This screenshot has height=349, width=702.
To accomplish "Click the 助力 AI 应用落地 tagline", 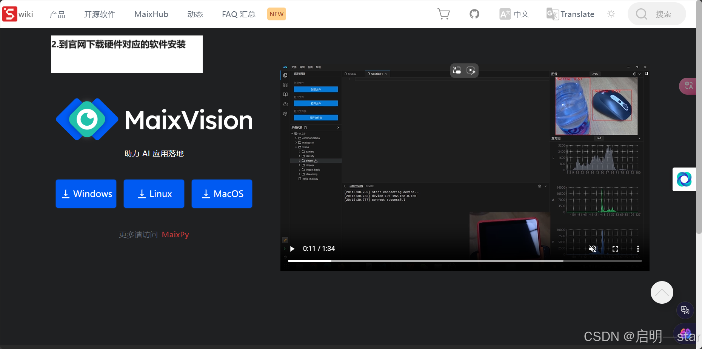I will [154, 154].
